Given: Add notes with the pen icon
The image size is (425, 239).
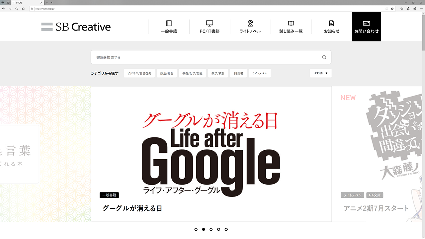Looking at the screenshot, I should click(x=408, y=9).
